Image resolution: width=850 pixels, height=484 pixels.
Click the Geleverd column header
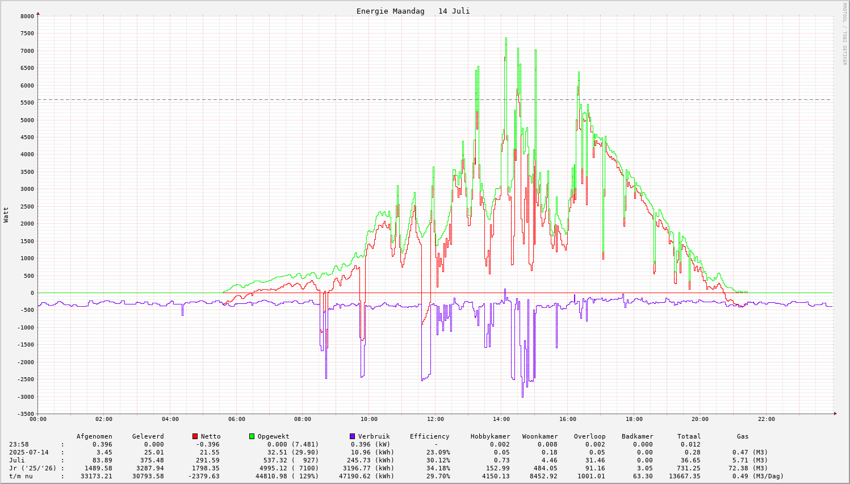(148, 436)
